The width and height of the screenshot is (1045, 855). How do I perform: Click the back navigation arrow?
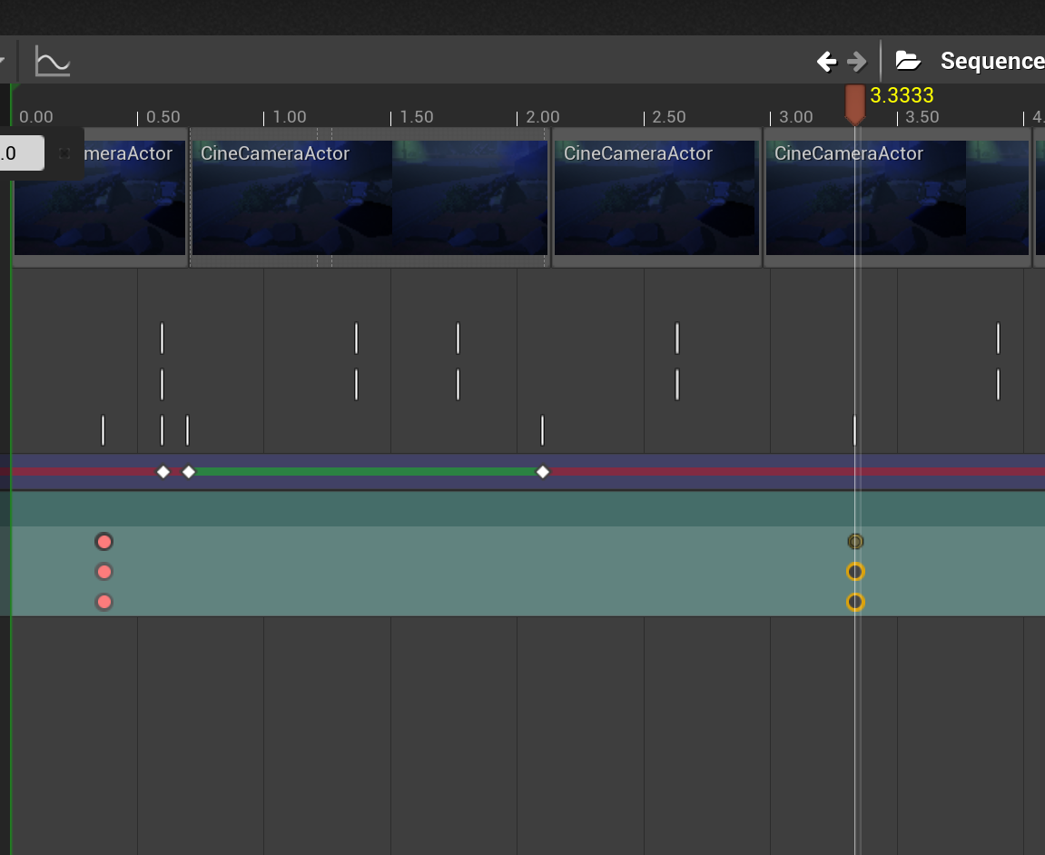[x=826, y=61]
